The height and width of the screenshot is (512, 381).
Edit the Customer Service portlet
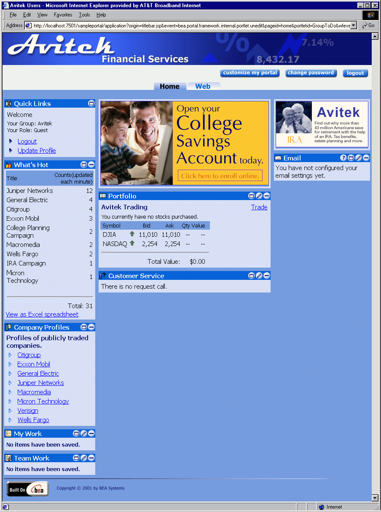259,276
